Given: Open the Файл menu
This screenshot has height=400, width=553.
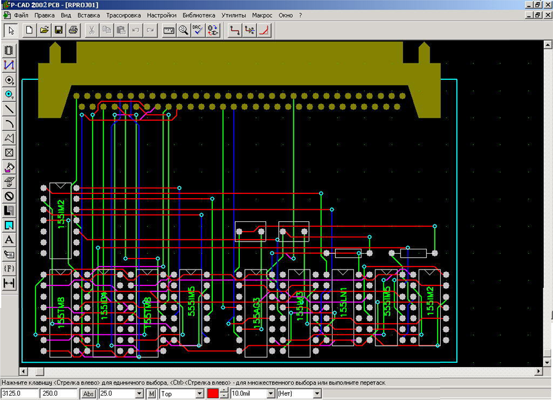Looking at the screenshot, I should [21, 15].
